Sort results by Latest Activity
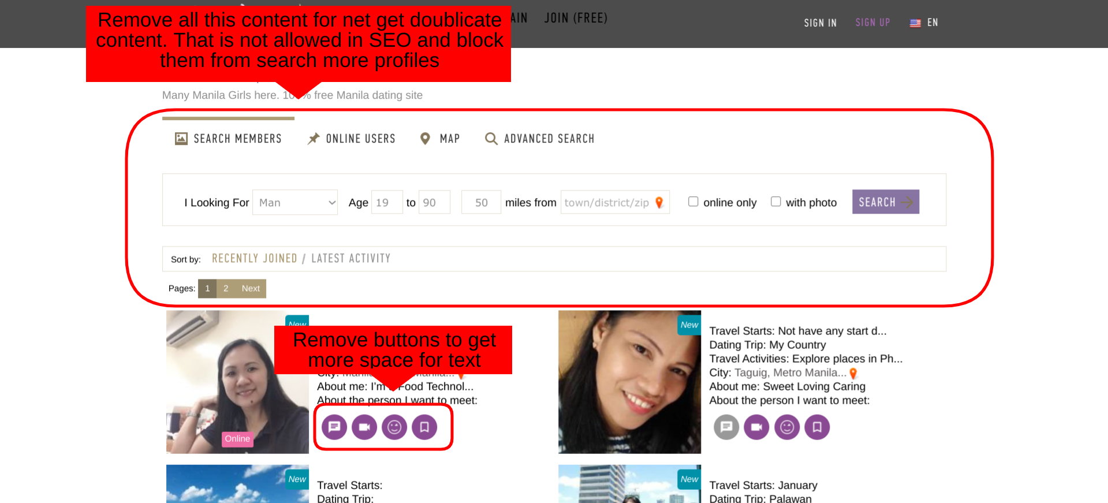1108x503 pixels. coord(350,259)
